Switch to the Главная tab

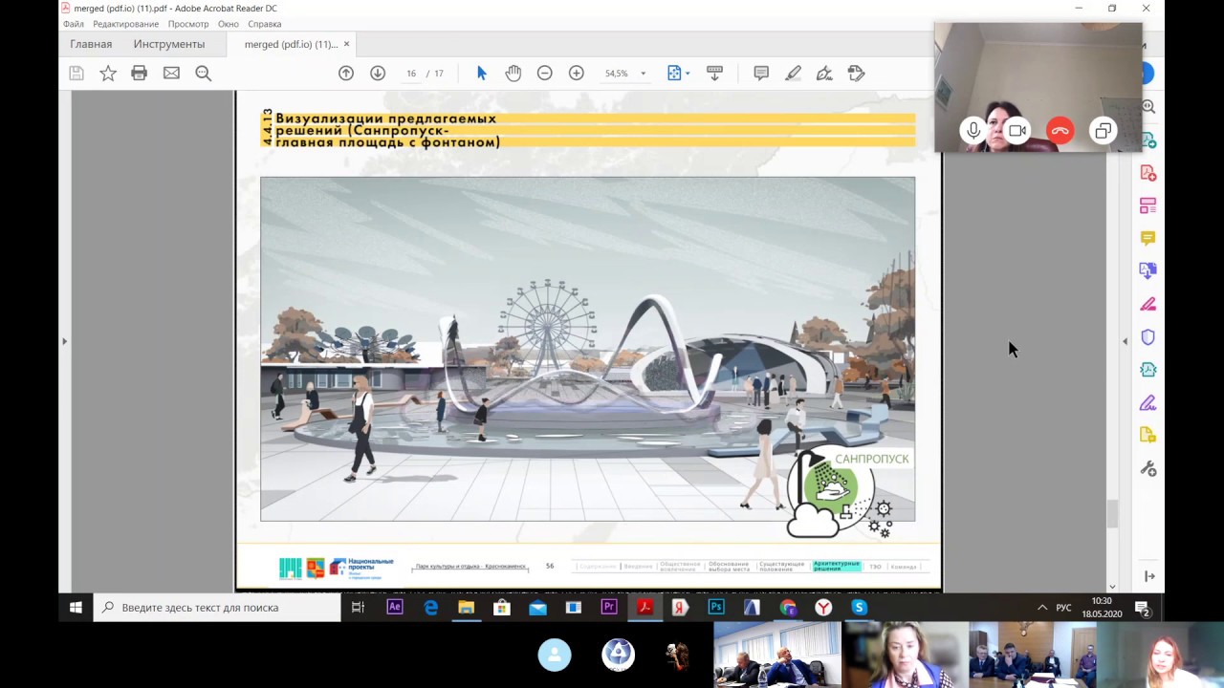point(91,44)
